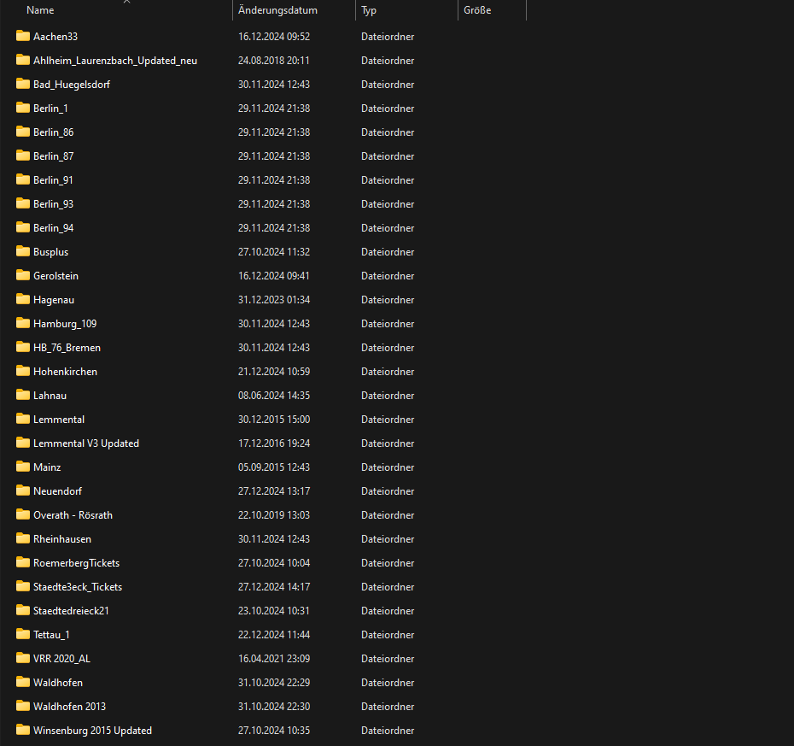Select the Berlin_86 folder icon
Image resolution: width=794 pixels, height=746 pixels.
(23, 132)
